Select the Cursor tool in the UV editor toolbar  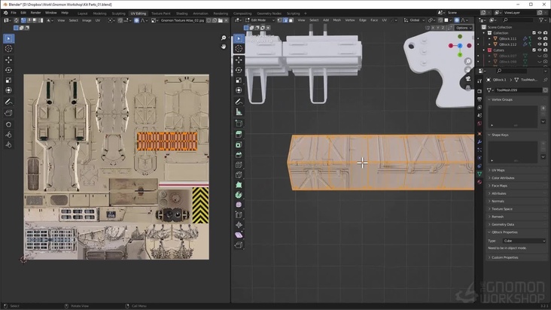9,49
